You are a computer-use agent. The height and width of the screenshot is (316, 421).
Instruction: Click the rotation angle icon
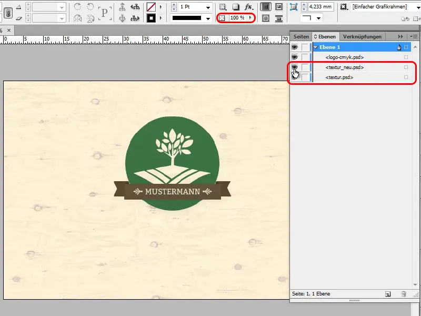[x=18, y=7]
